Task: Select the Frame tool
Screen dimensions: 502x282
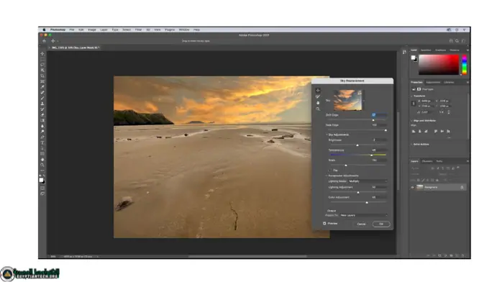Action: tap(42, 81)
